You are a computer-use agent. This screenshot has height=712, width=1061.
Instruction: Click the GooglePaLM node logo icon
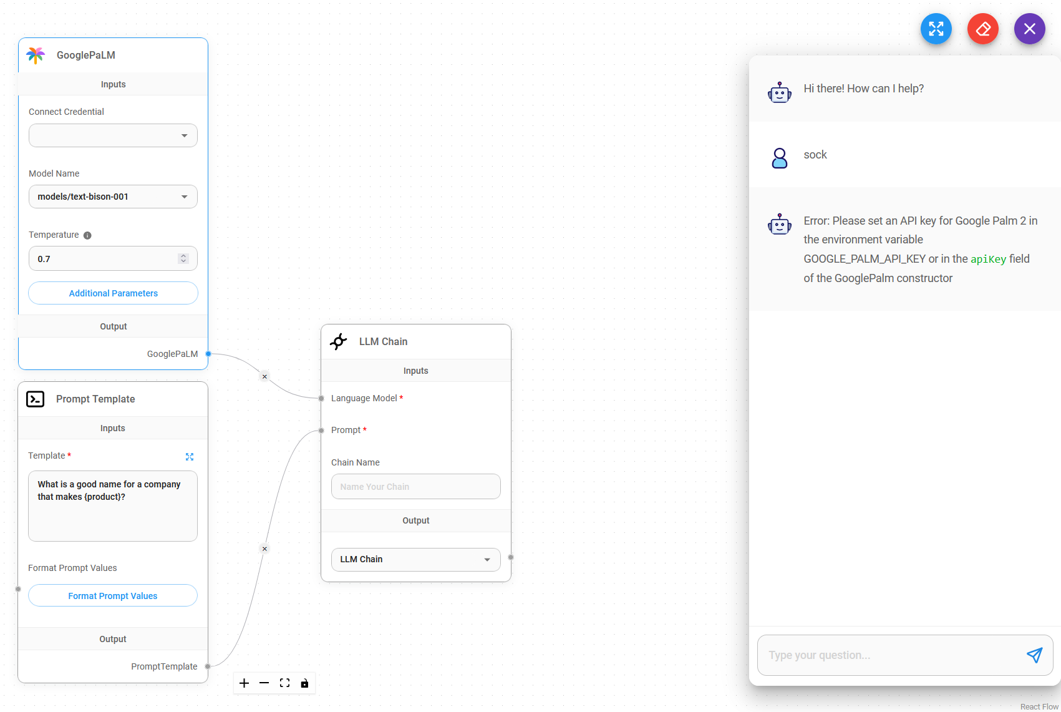coord(36,55)
